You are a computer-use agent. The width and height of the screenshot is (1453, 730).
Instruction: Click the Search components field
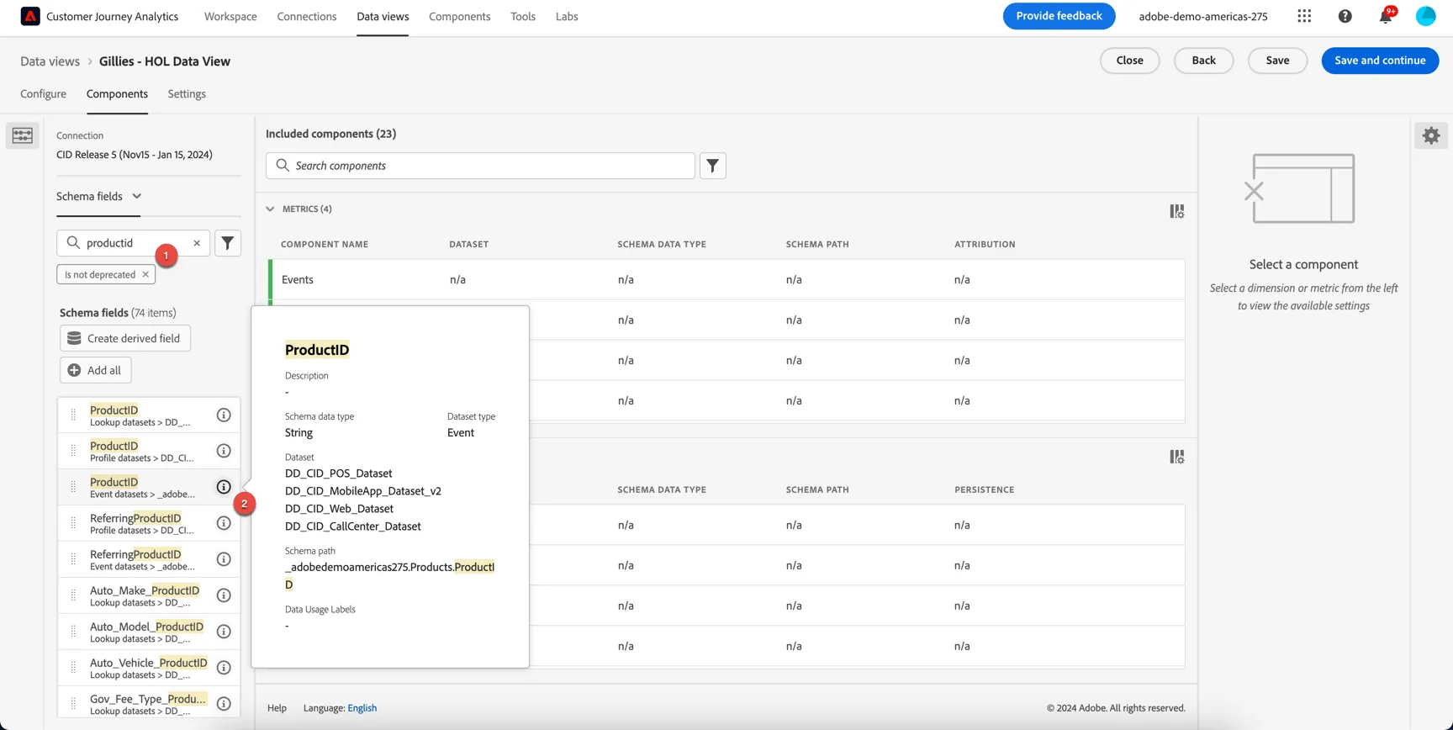pos(480,166)
